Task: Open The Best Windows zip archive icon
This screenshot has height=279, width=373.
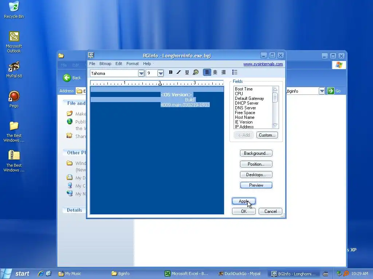Action: (x=14, y=161)
